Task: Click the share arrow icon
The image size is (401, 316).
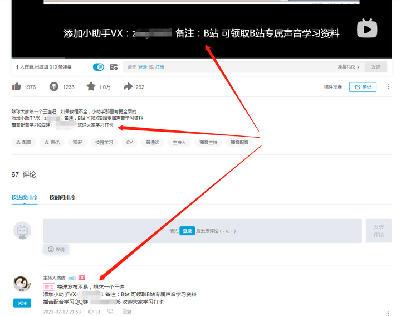Action: click(128, 87)
